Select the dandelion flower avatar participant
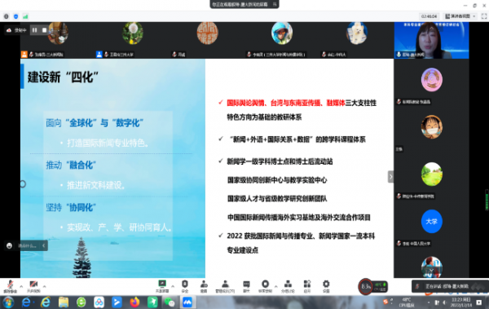489x309 pixels. (133, 33)
